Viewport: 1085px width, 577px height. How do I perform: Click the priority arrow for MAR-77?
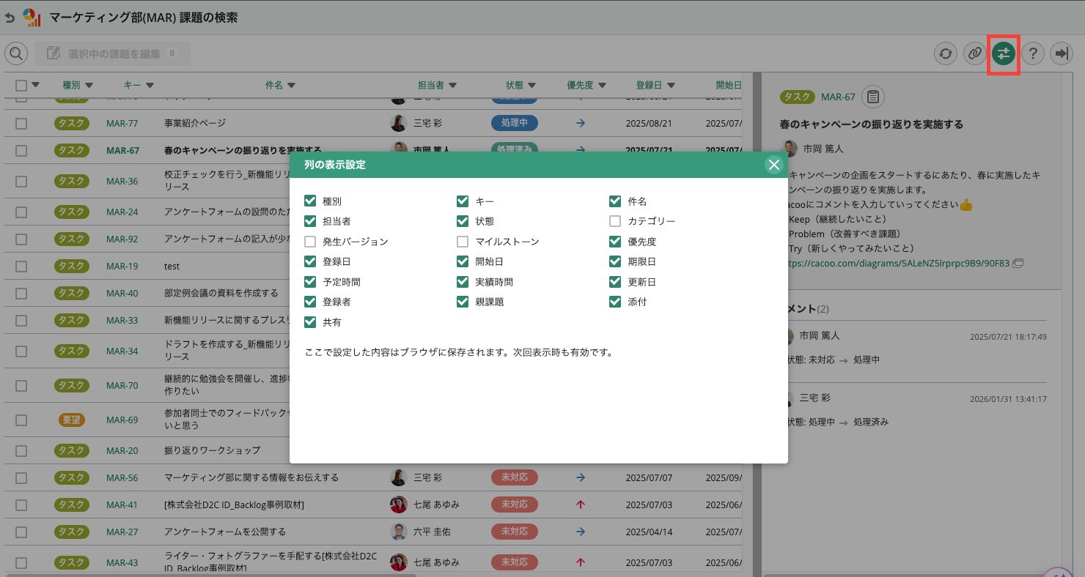tap(581, 123)
